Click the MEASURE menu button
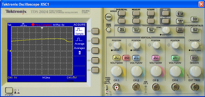The height and width of the screenshot is (97, 205). point(136,13)
